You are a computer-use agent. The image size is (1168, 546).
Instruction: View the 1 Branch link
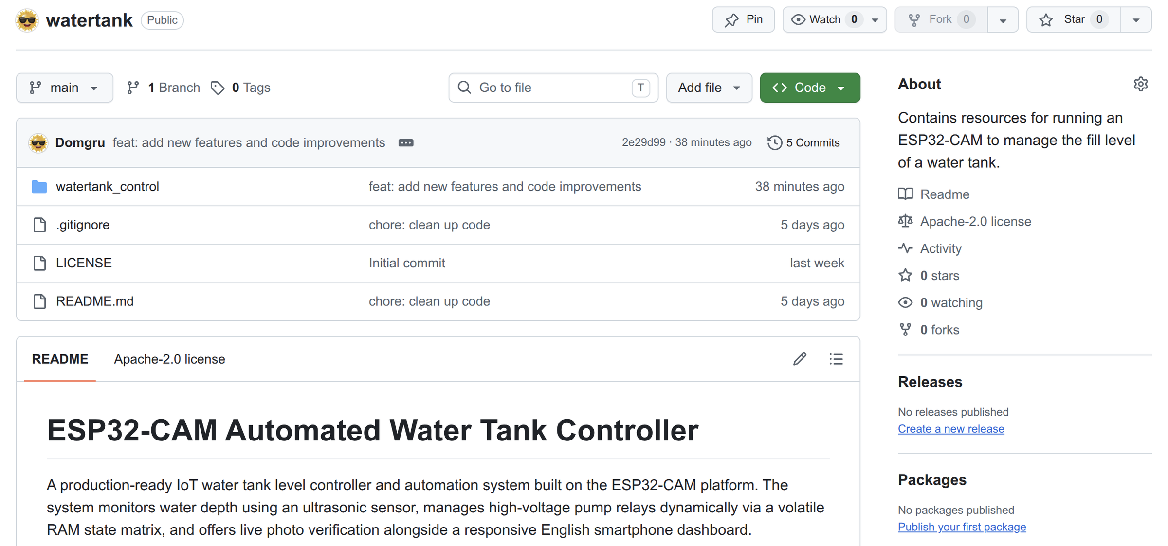tap(164, 88)
